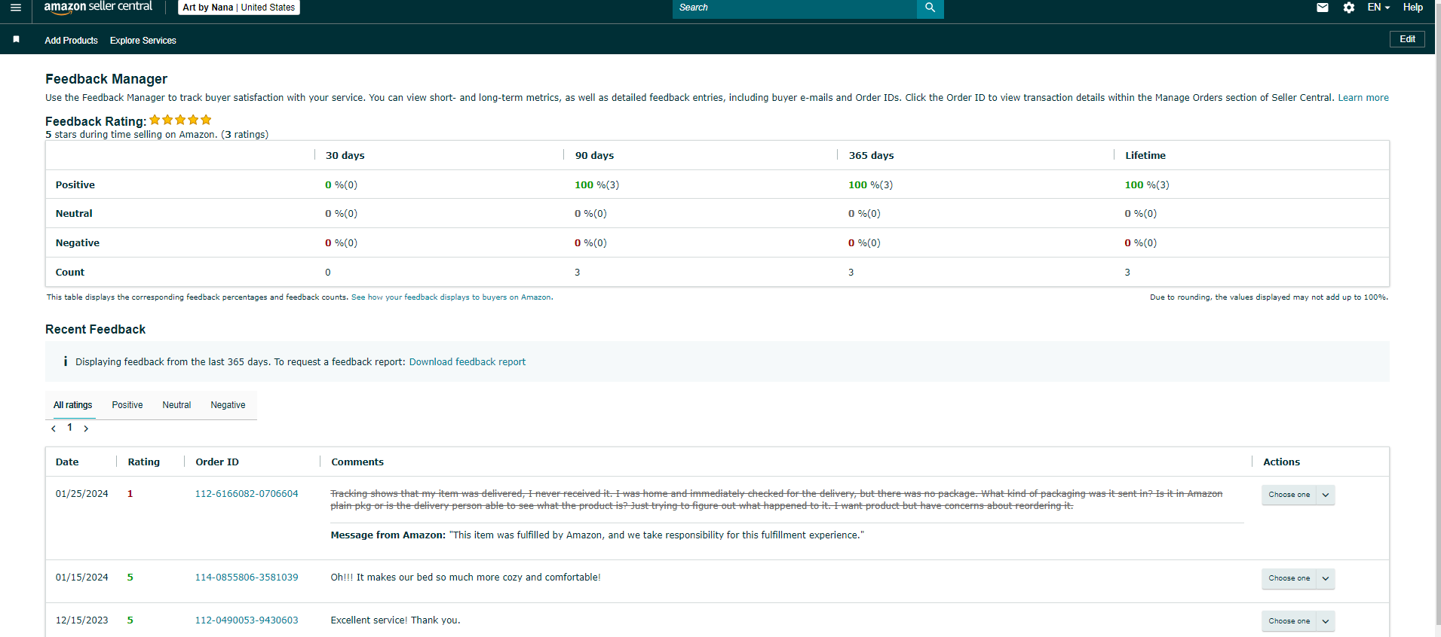The height and width of the screenshot is (637, 1441).
Task: Click the 365 days column header
Action: pos(871,156)
